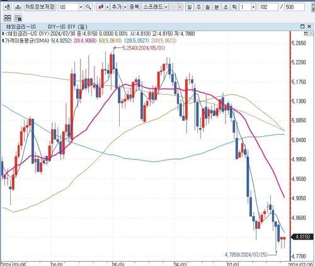Click the 5.0400 y-axis label
The image size is (315, 266).
[299, 140]
